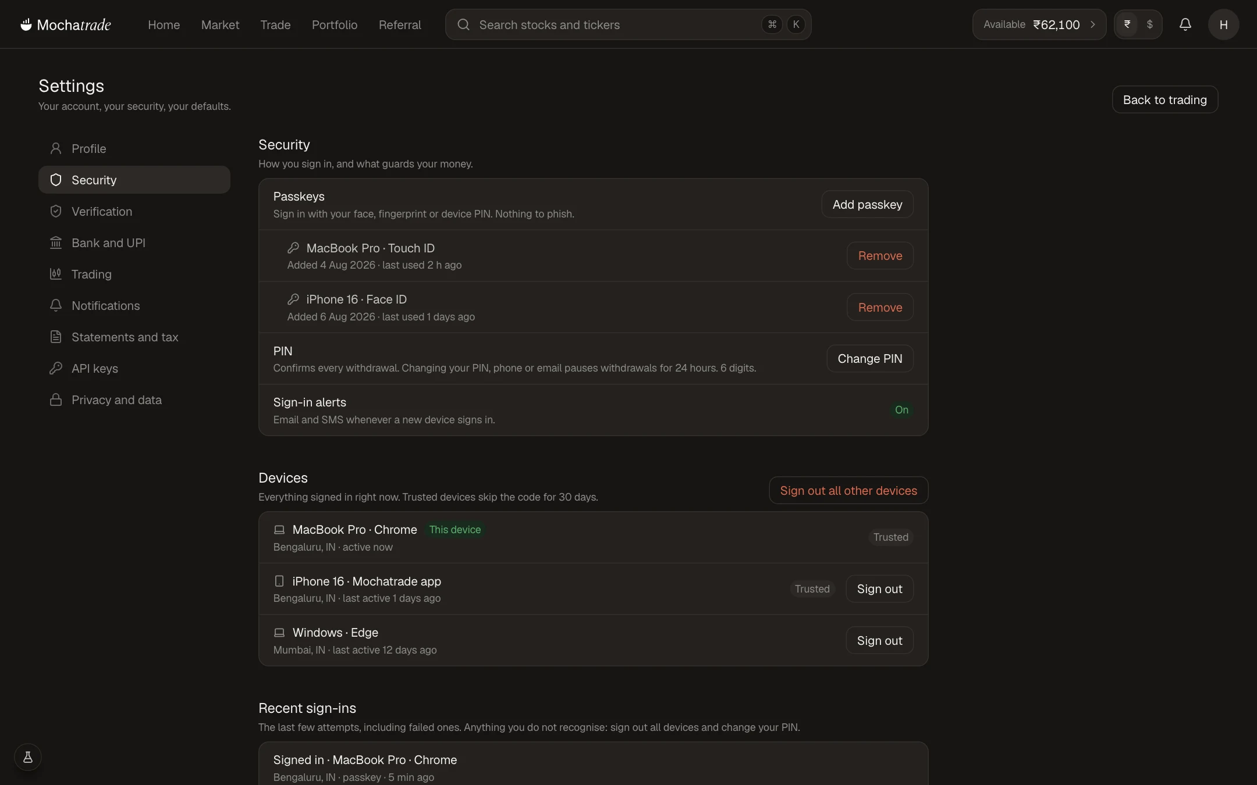Select the Security settings section
Viewport: 1257px width, 785px height.
[134, 180]
